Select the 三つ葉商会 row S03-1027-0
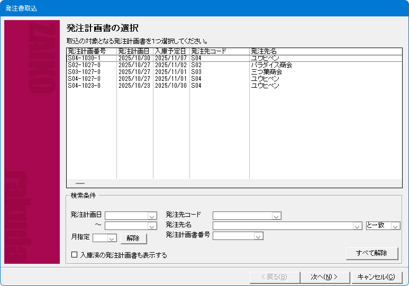Image resolution: width=409 pixels, height=286 pixels. pyautogui.click(x=84, y=72)
